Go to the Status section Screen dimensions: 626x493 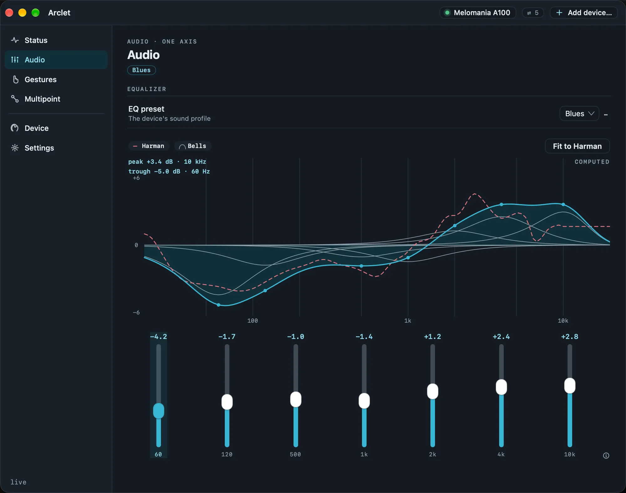[56, 40]
